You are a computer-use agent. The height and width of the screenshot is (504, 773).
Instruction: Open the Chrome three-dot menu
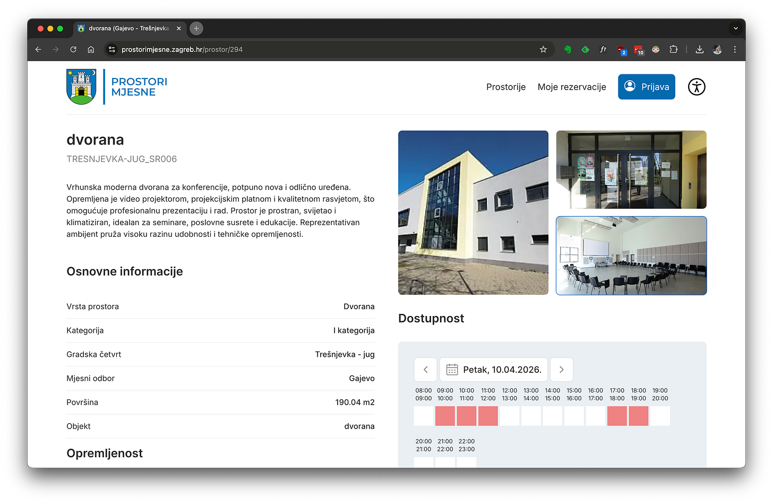(735, 49)
